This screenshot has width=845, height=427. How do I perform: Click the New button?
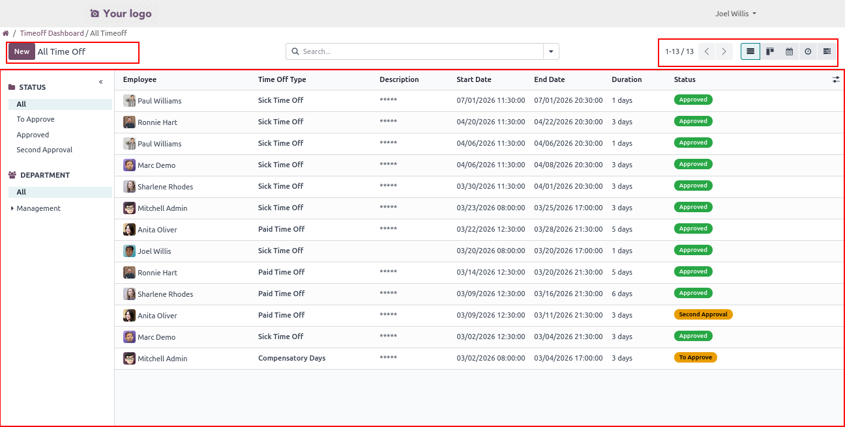pyautogui.click(x=22, y=51)
